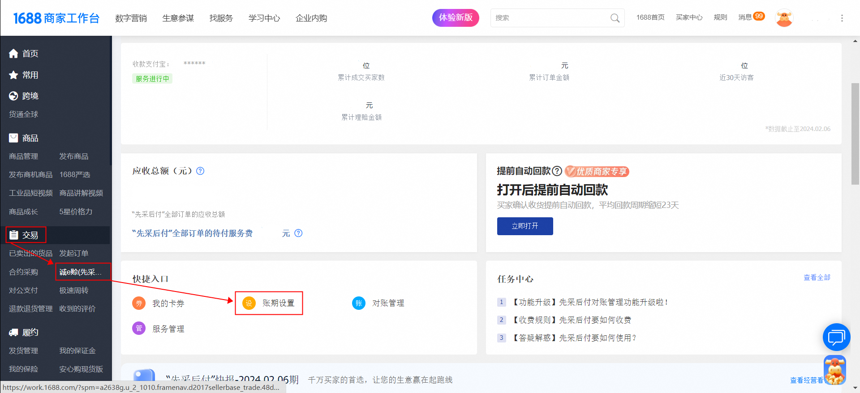Open 安心购现货版 in the sidebar
This screenshot has width=860, height=393.
point(81,369)
